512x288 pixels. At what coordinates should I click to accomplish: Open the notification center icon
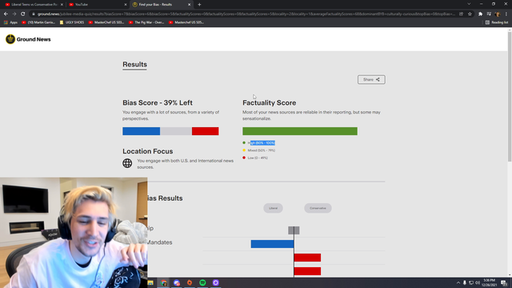(504, 282)
